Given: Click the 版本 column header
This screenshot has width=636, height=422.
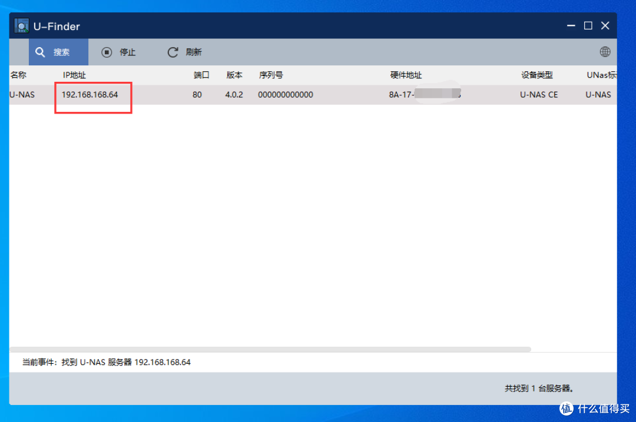Looking at the screenshot, I should pos(234,75).
